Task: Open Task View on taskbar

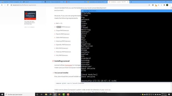Action: point(42,94)
